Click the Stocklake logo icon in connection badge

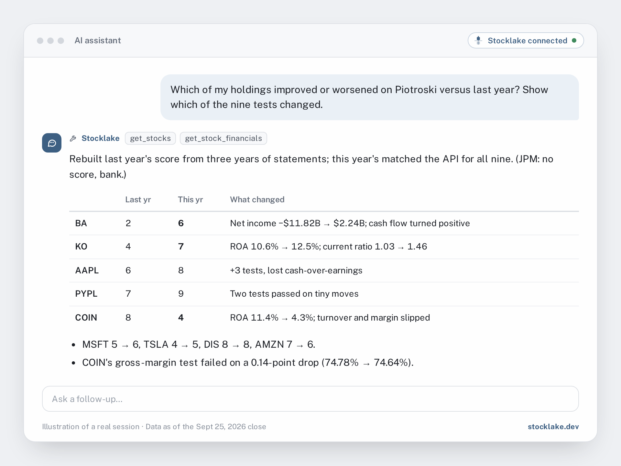pos(478,40)
